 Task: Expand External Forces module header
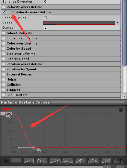point(61,74)
